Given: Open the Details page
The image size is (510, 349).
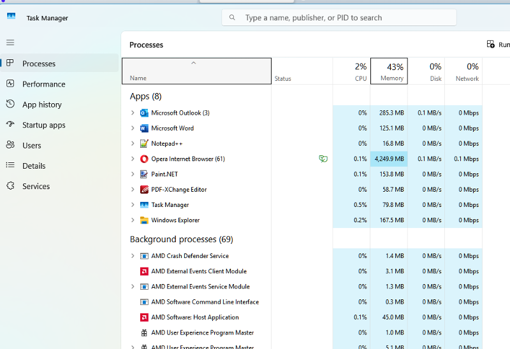Looking at the screenshot, I should coord(59,166).
